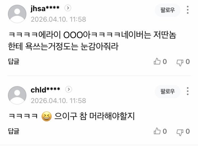Viewport: 198px width, 149px height.
Task: Open chld**** username link
Action: point(45,90)
